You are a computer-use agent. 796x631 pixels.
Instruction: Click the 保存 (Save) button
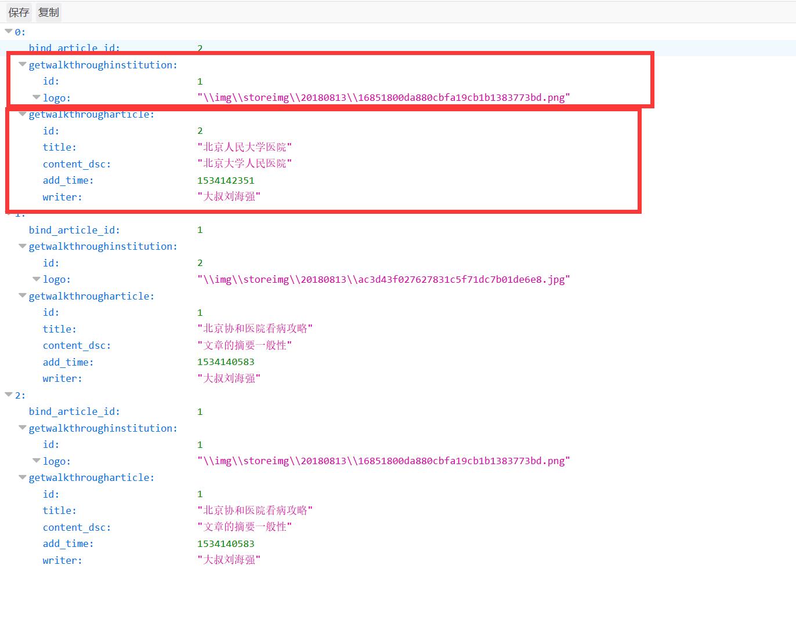[19, 12]
